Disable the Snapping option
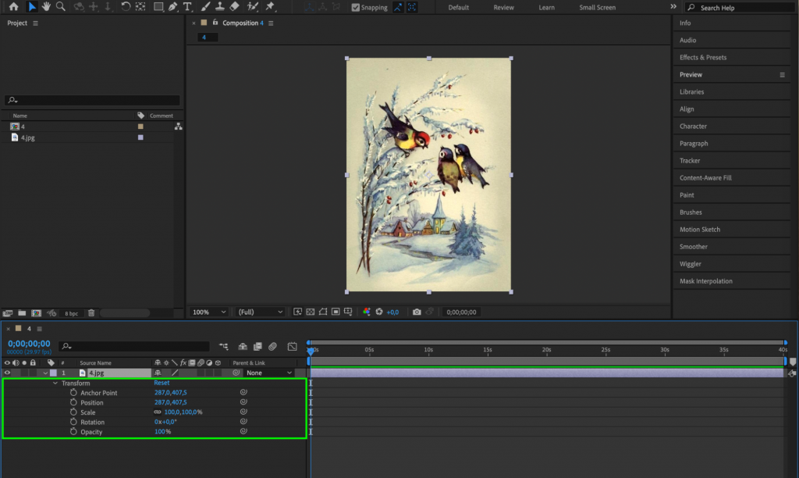This screenshot has width=799, height=478. coord(353,7)
